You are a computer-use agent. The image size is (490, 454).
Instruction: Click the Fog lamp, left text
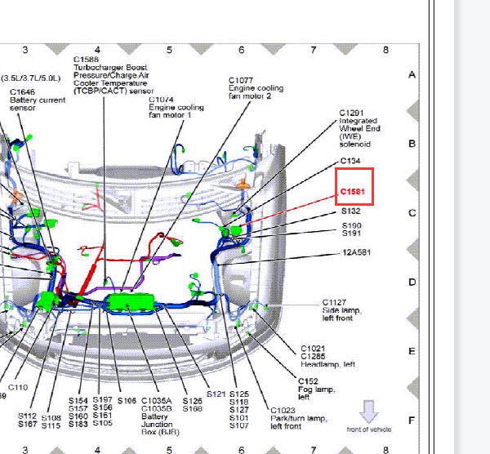point(316,393)
